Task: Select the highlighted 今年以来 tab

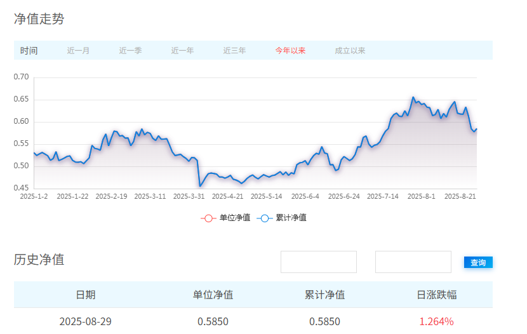Action: pyautogui.click(x=290, y=51)
